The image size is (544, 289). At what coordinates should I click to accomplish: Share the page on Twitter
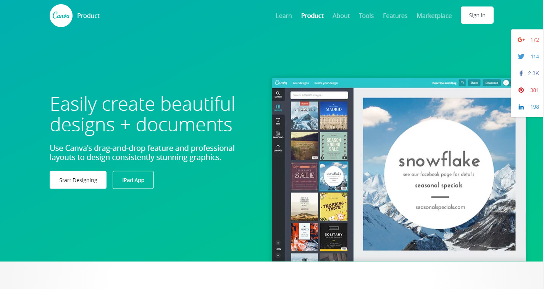point(521,57)
